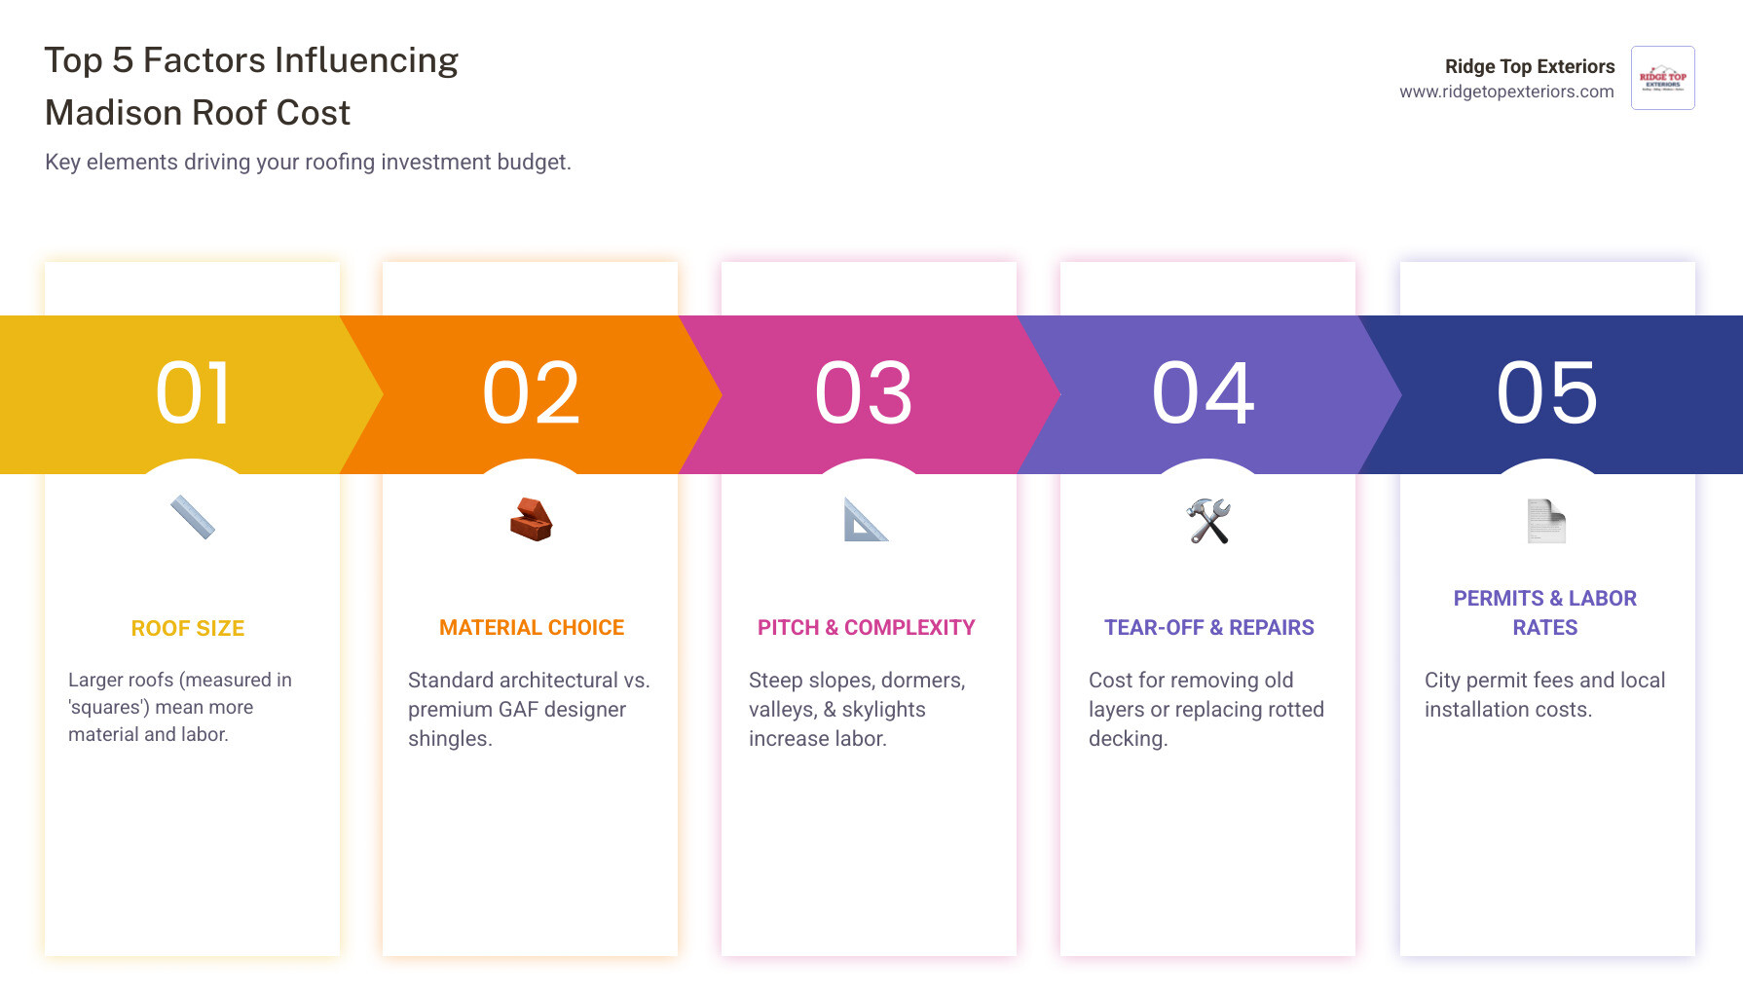Screen dimensions: 1743x997
Task: Click the brick icon under 02
Action: (532, 520)
